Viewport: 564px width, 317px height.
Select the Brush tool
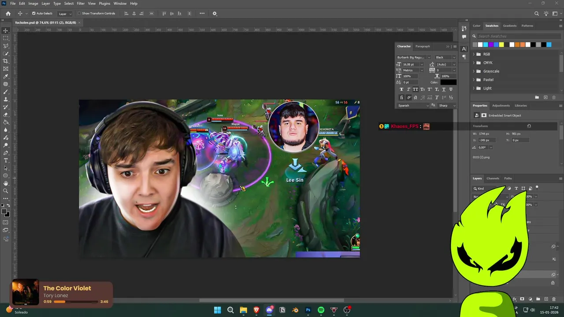(6, 92)
